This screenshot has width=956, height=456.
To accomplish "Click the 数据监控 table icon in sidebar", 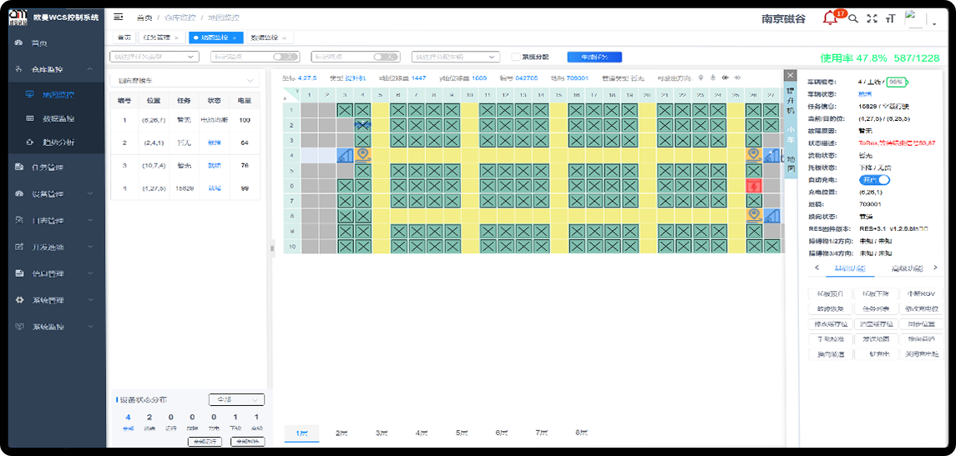I will [x=30, y=118].
